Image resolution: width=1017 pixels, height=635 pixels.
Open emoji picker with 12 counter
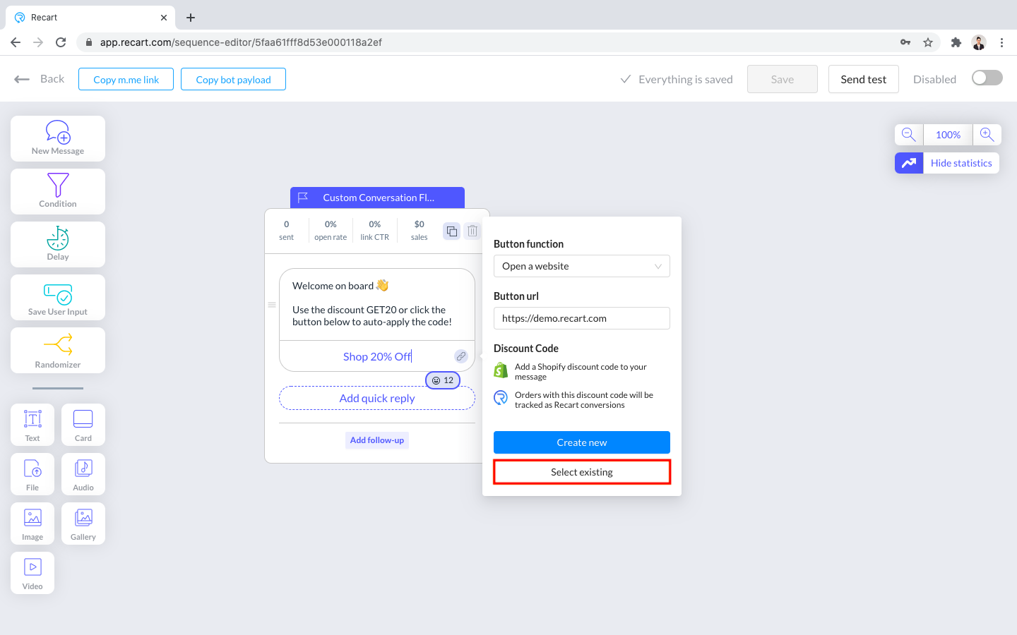click(443, 380)
